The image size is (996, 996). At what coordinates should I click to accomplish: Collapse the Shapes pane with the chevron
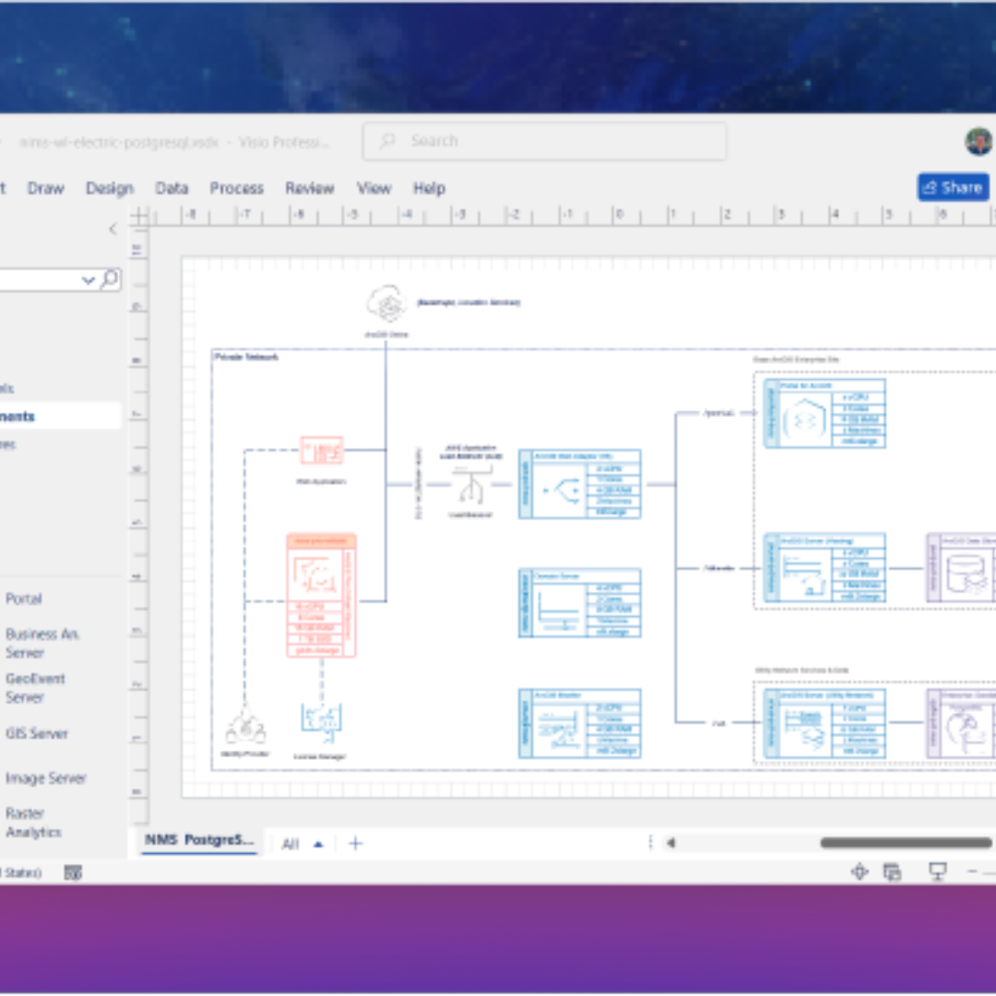pos(113,230)
